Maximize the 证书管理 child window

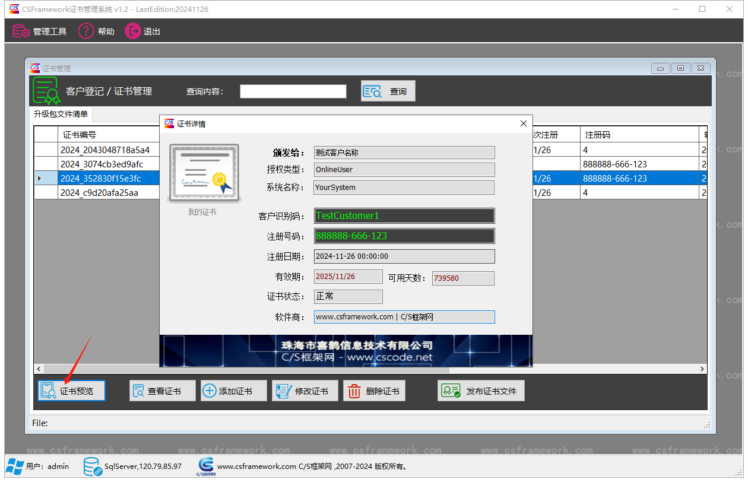coord(680,68)
